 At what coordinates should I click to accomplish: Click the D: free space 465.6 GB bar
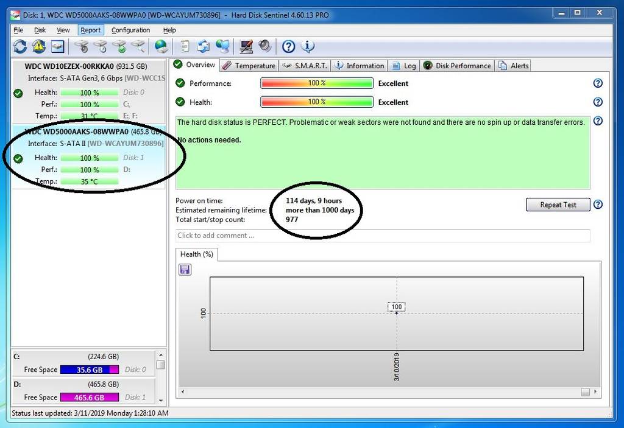pyautogui.click(x=90, y=398)
